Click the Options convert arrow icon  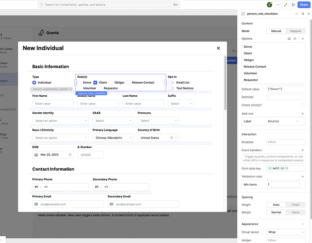pos(295,38)
